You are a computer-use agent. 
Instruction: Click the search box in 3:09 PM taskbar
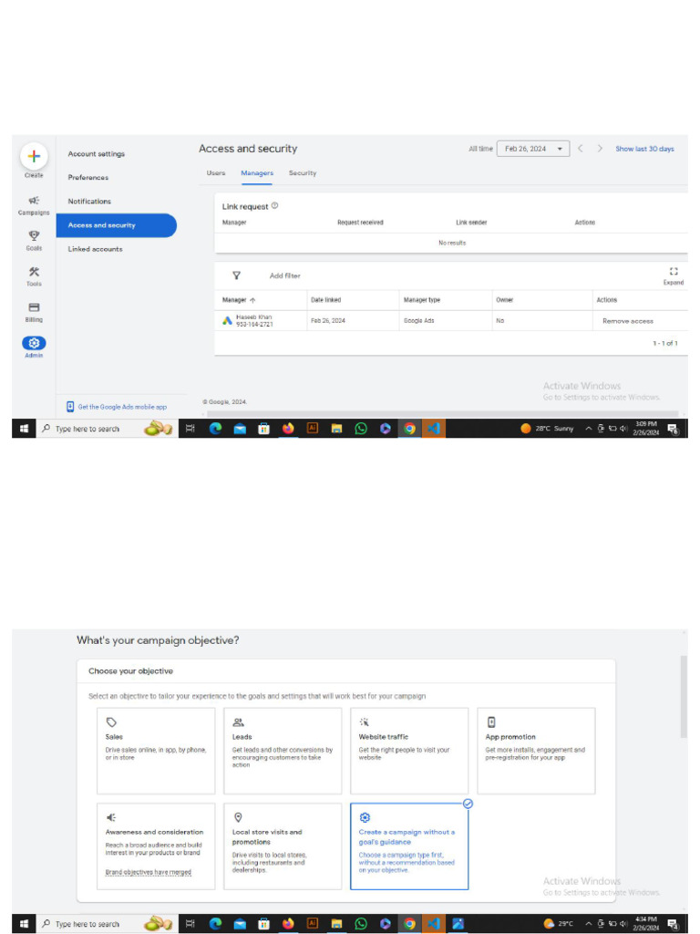[x=107, y=429]
